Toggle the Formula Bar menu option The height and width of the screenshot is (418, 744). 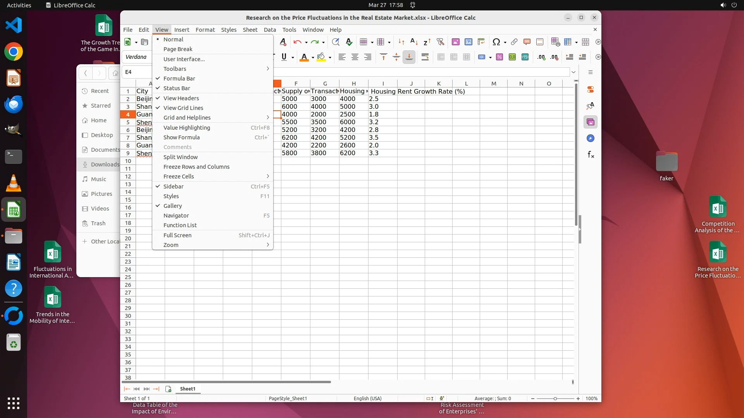(179, 79)
